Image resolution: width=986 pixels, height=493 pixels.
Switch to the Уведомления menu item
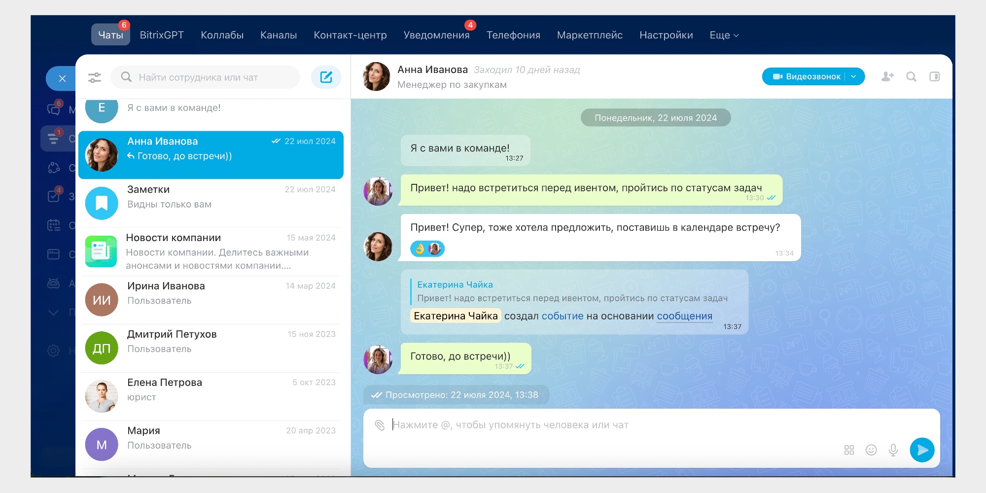(x=436, y=35)
